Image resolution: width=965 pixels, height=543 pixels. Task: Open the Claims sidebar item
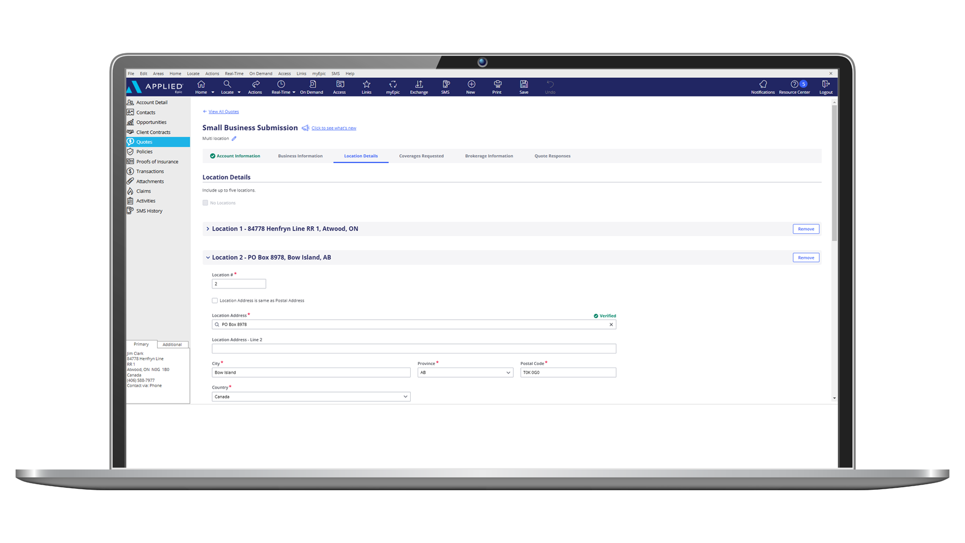[x=143, y=191]
